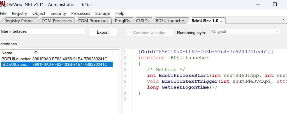Switch to the CLSIDs tab
The width and height of the screenshot is (287, 114).
pyautogui.click(x=143, y=21)
